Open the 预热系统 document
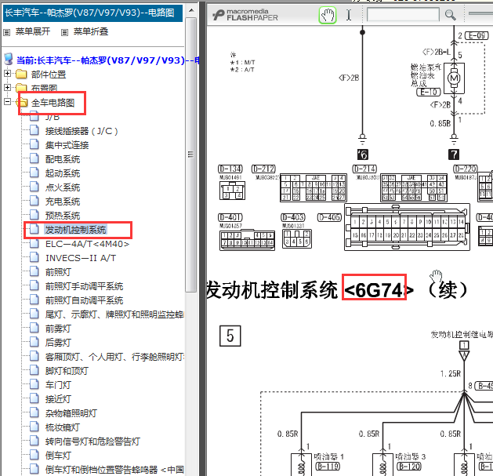Screen dimensions: 493x476 (63, 216)
